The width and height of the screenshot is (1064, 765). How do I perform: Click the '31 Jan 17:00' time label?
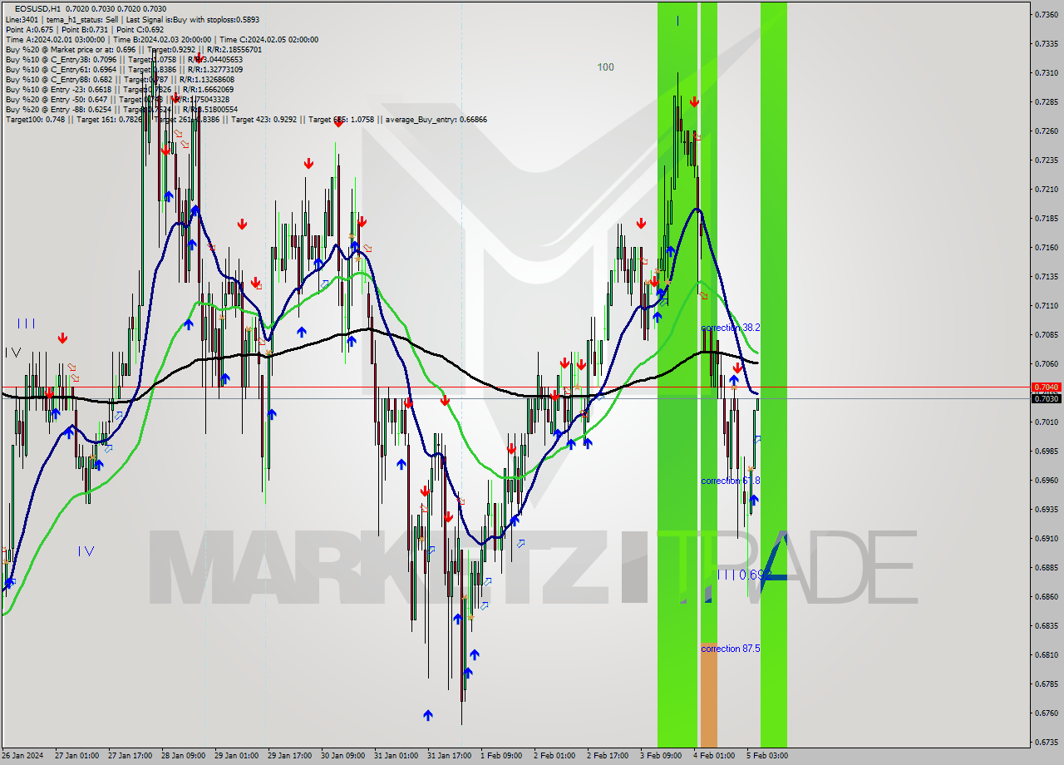point(449,756)
